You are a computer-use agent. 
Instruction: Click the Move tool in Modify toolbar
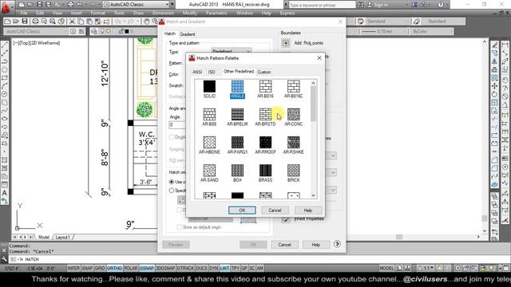click(495, 86)
